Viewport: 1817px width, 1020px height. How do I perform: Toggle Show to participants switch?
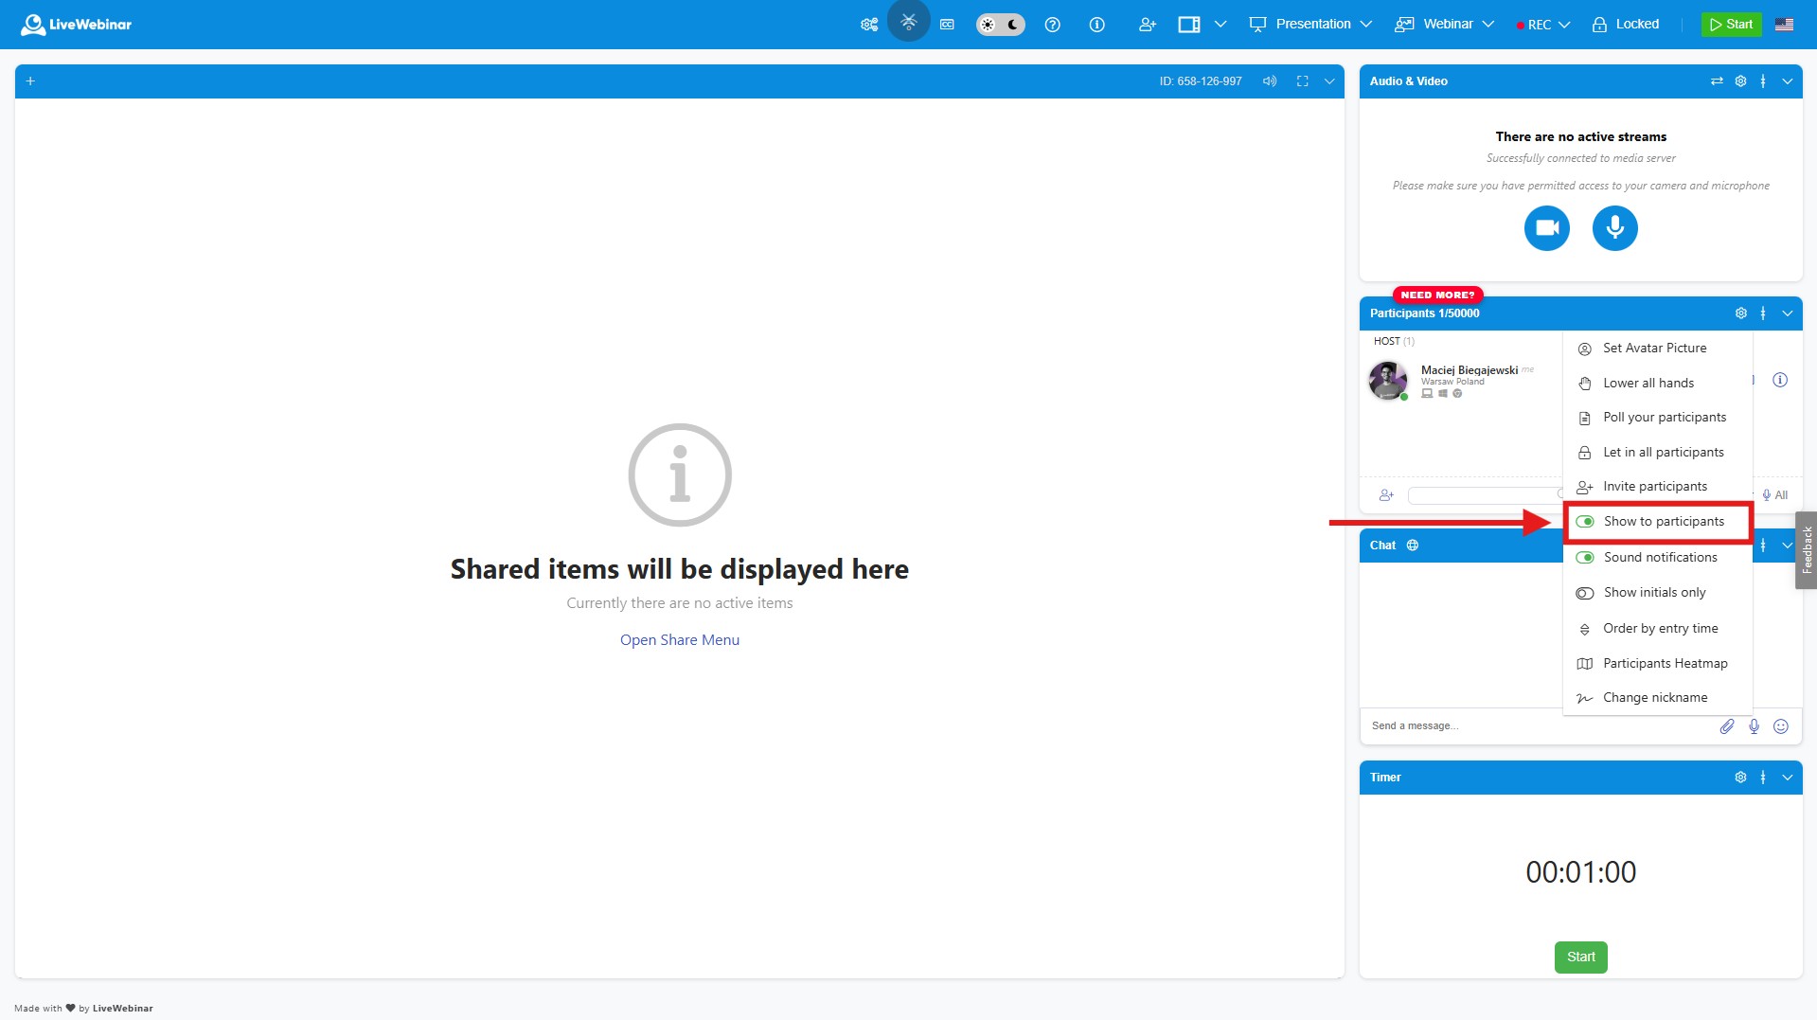[1585, 522]
